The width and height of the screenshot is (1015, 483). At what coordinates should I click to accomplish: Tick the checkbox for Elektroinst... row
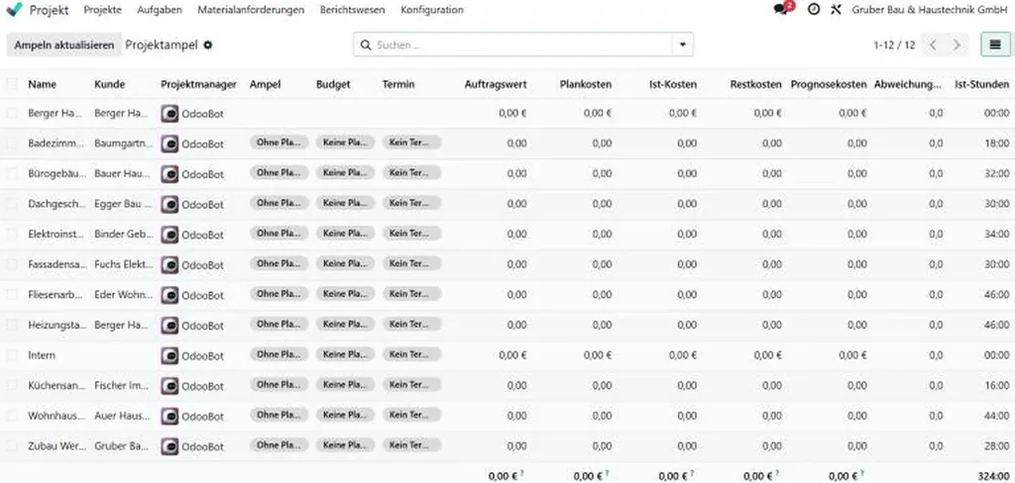tap(12, 234)
